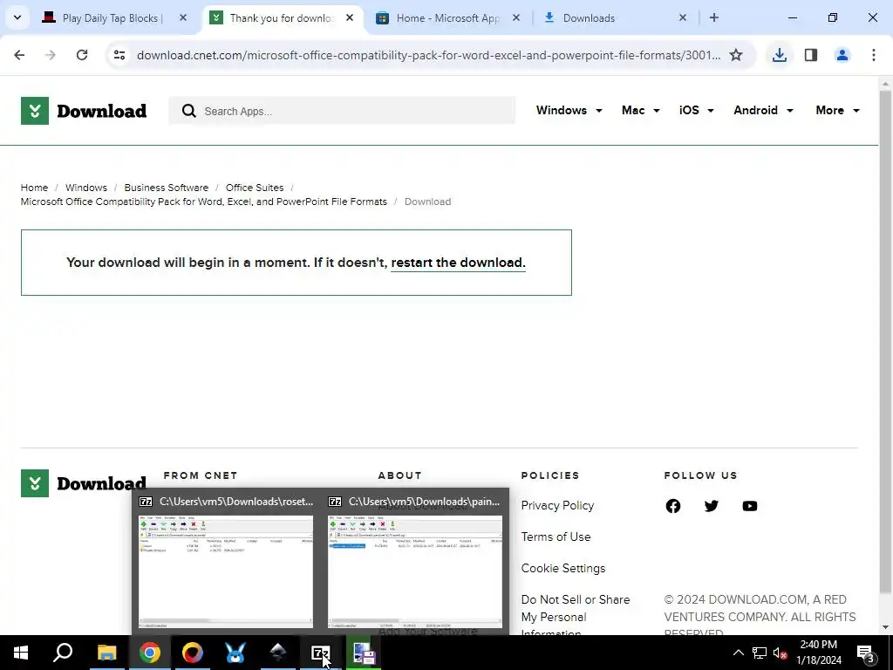893x670 pixels.
Task: Open tab search dropdown arrow
Action: click(17, 17)
